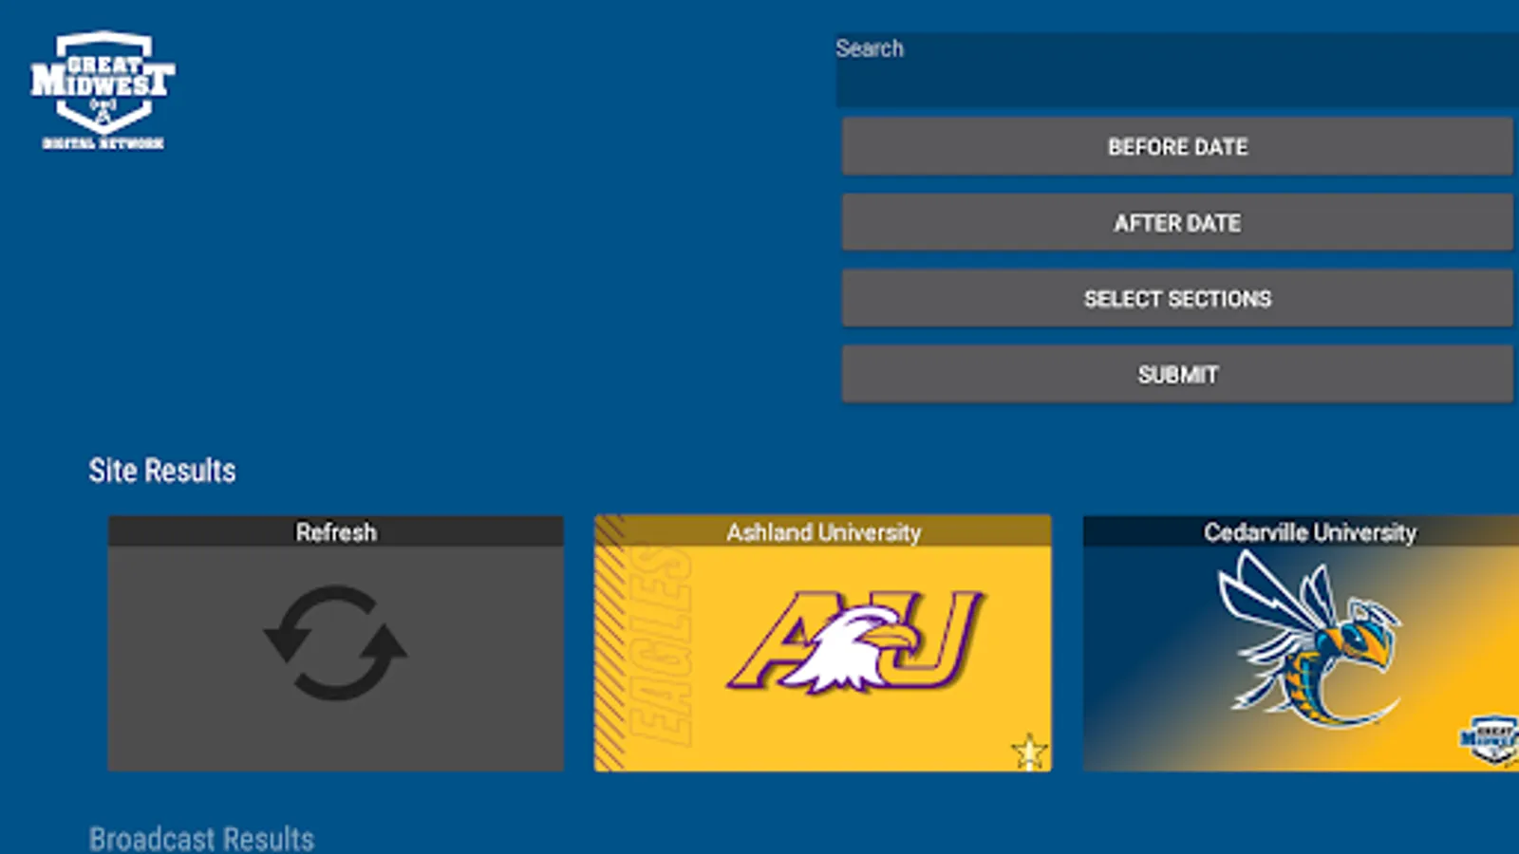Submit the search form
Screen dimensions: 1519x854
tap(1177, 374)
